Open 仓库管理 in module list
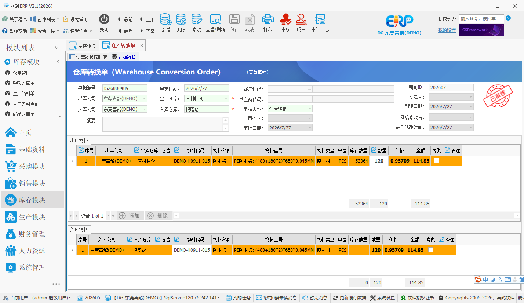This screenshot has height=303, width=524. (x=21, y=73)
